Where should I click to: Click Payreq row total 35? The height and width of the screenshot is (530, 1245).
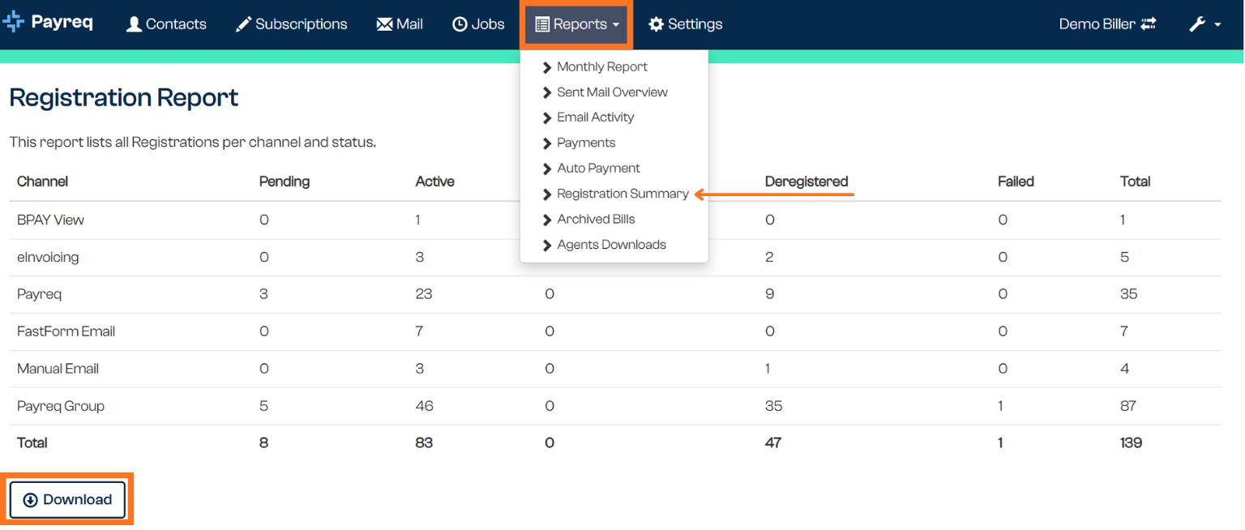point(1129,294)
